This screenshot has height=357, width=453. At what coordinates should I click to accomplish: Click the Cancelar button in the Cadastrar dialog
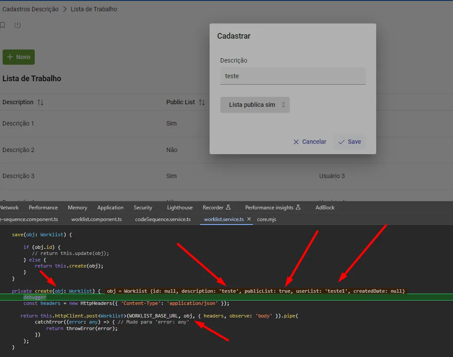pyautogui.click(x=309, y=142)
